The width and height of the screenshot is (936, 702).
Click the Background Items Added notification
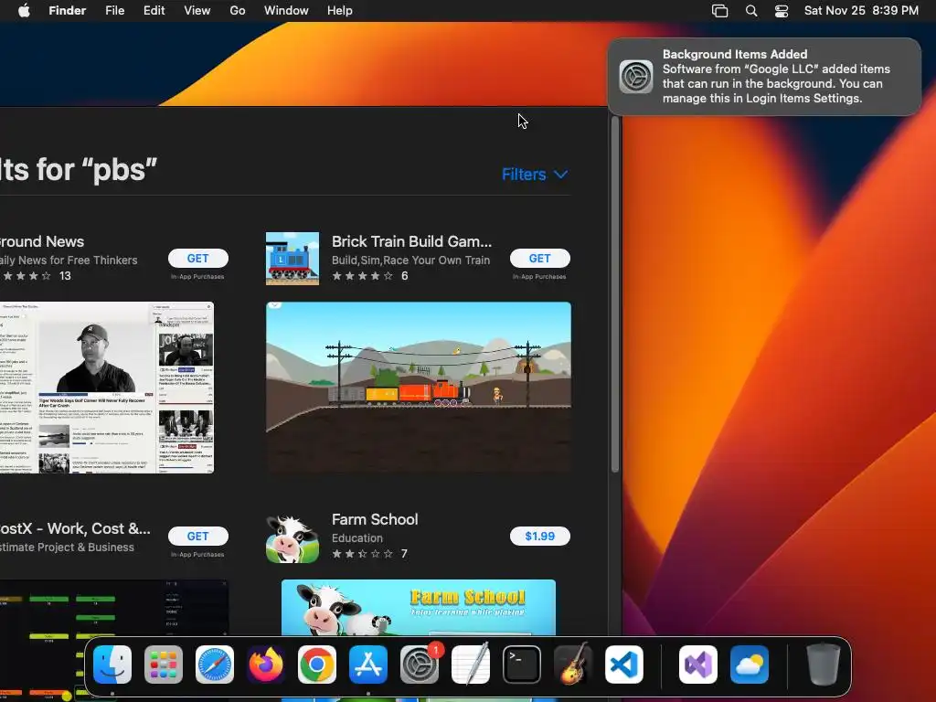(x=764, y=77)
